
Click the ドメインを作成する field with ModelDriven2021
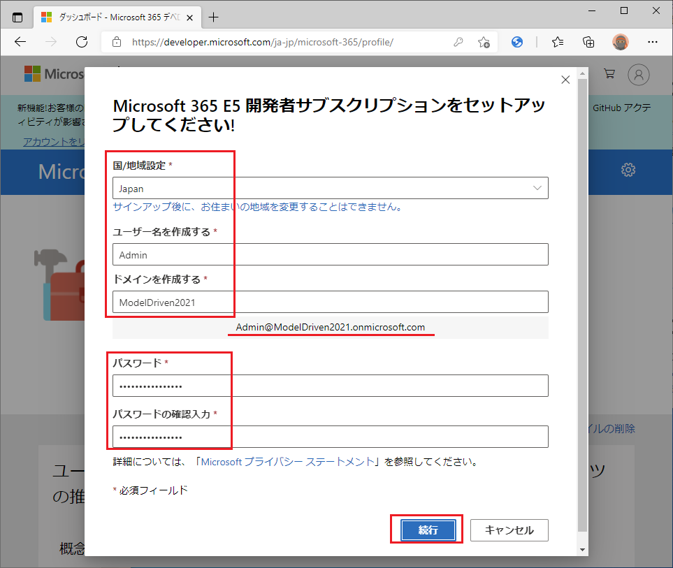click(x=330, y=302)
